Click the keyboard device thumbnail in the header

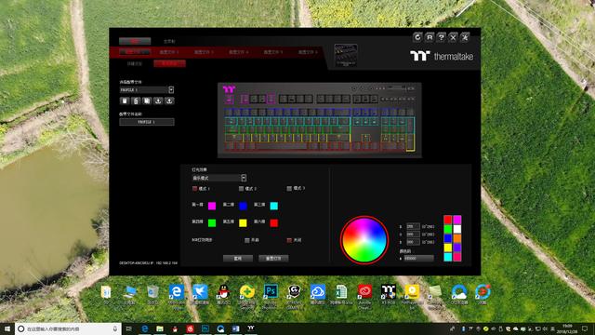pyautogui.click(x=346, y=55)
